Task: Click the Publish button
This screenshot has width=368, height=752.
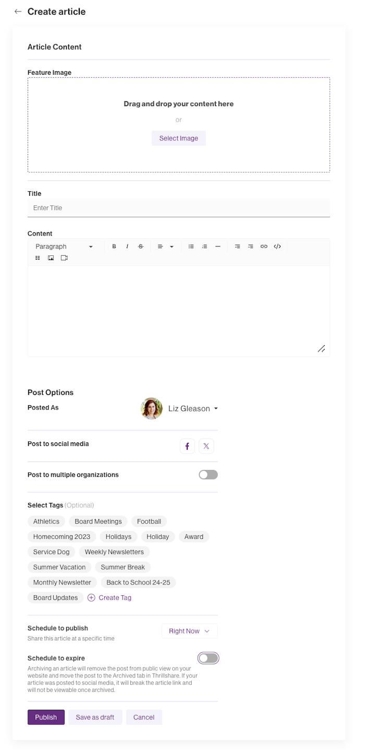Action: click(46, 717)
